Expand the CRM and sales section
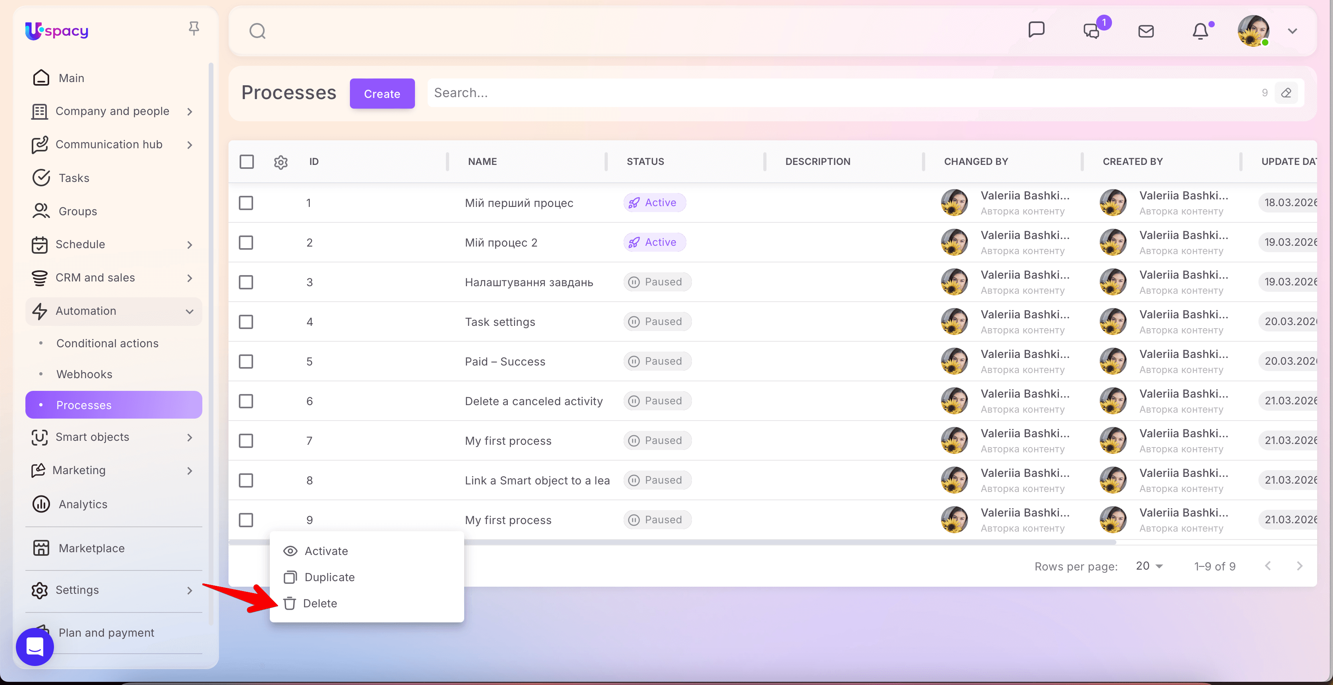 [x=189, y=278]
